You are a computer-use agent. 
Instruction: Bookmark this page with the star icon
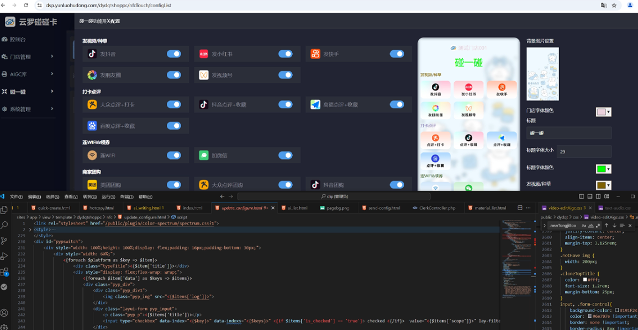[614, 6]
